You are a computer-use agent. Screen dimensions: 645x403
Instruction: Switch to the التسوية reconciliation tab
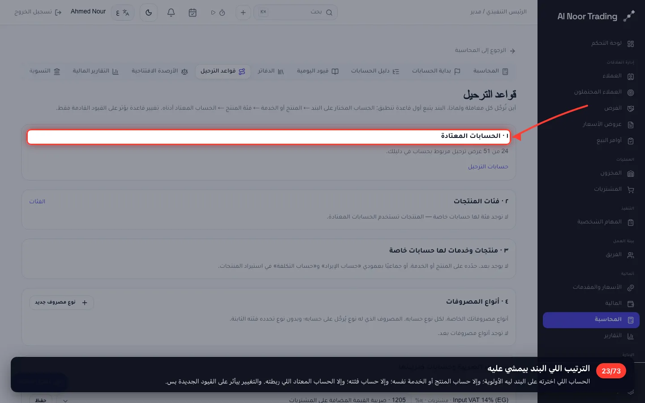pos(45,71)
